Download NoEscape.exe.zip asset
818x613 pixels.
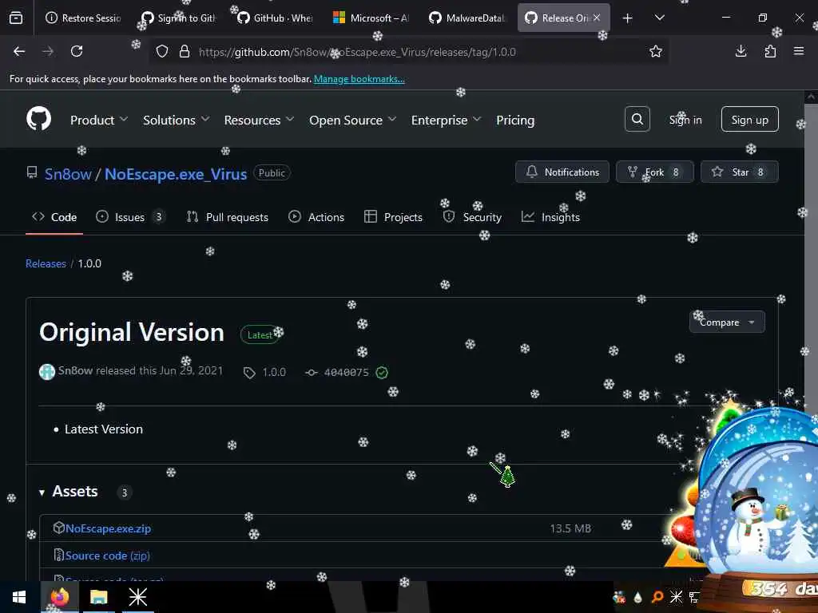tap(108, 528)
